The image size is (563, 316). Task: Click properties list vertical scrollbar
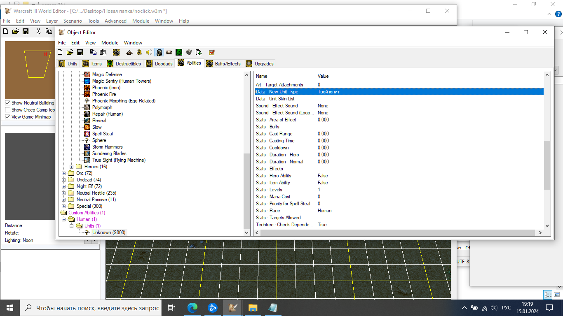(547, 165)
